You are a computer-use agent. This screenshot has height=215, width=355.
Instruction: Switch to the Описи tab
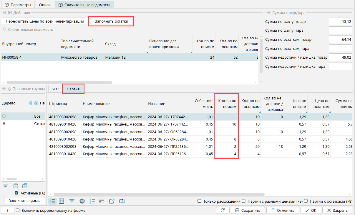tap(45, 5)
